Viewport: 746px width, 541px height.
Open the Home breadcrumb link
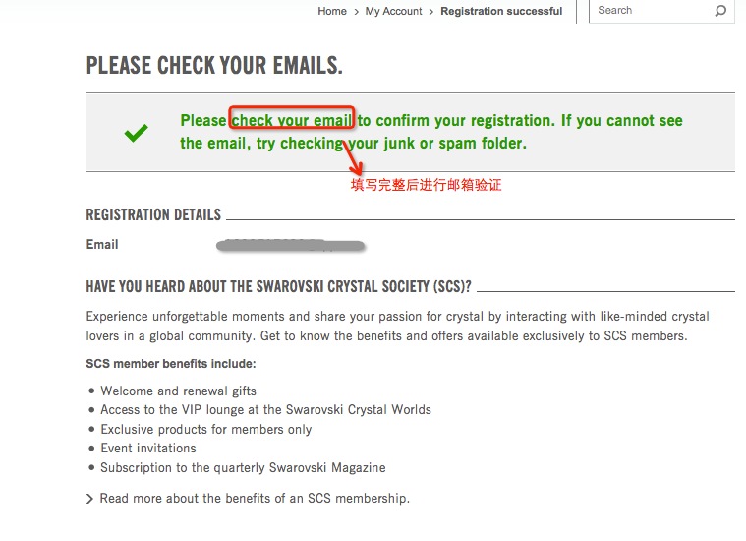click(332, 11)
